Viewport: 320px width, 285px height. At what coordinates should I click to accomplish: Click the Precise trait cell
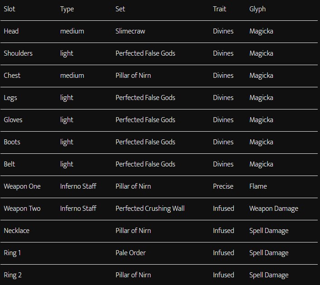pos(223,186)
